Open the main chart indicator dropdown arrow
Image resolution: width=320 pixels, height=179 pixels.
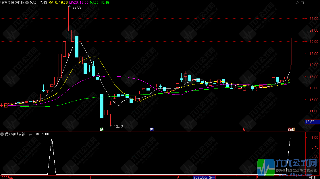[x=27, y=3]
